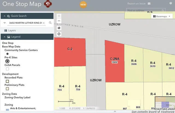Click the Report an Issue envelope icon
The height and width of the screenshot is (113, 175).
(149, 4)
